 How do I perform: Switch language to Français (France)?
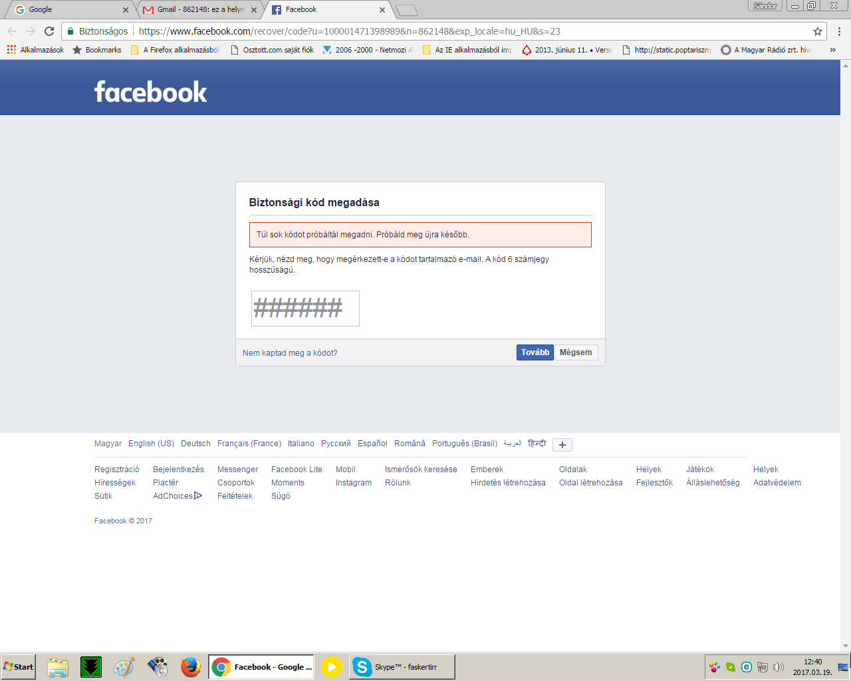coord(249,444)
